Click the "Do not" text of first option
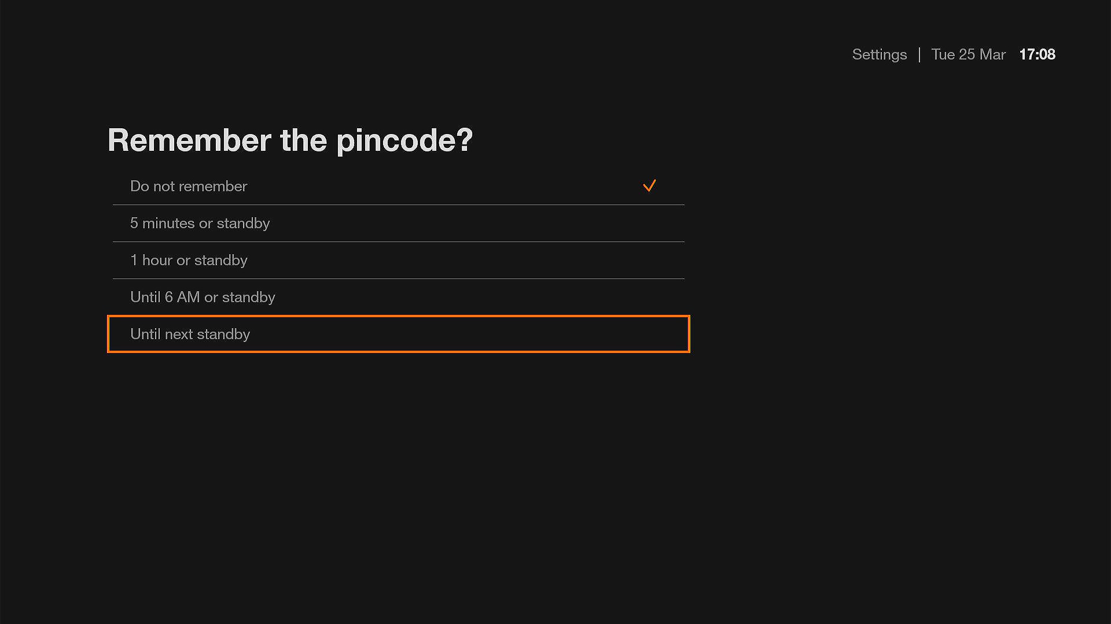Image resolution: width=1111 pixels, height=624 pixels. (x=152, y=186)
